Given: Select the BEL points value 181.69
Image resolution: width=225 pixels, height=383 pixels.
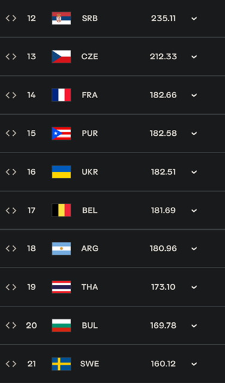Looking at the screenshot, I should point(163,210).
